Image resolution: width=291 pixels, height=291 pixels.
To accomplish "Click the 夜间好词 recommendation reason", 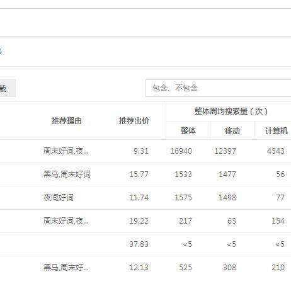I will (59, 198).
